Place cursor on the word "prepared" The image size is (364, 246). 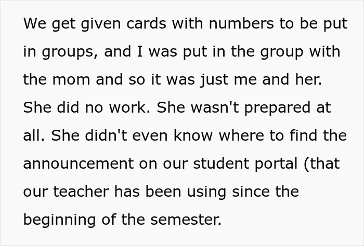point(277,107)
